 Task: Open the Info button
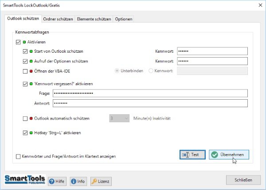[x=78, y=181]
